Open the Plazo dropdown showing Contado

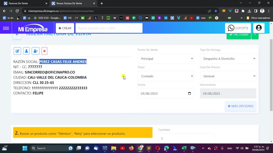pos(166,76)
